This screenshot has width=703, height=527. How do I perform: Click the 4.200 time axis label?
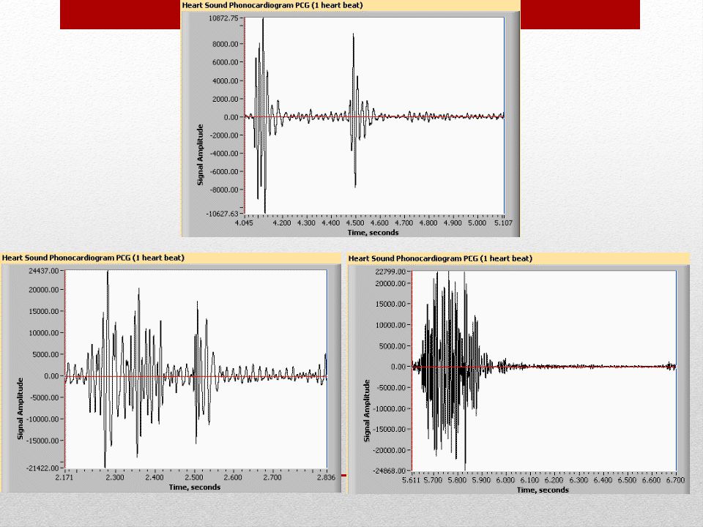click(x=281, y=223)
